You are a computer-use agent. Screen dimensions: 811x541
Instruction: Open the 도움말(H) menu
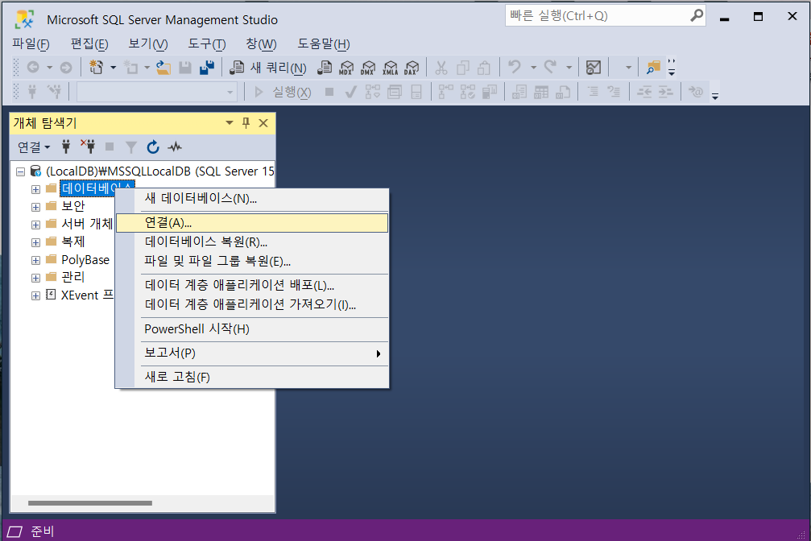coord(324,44)
